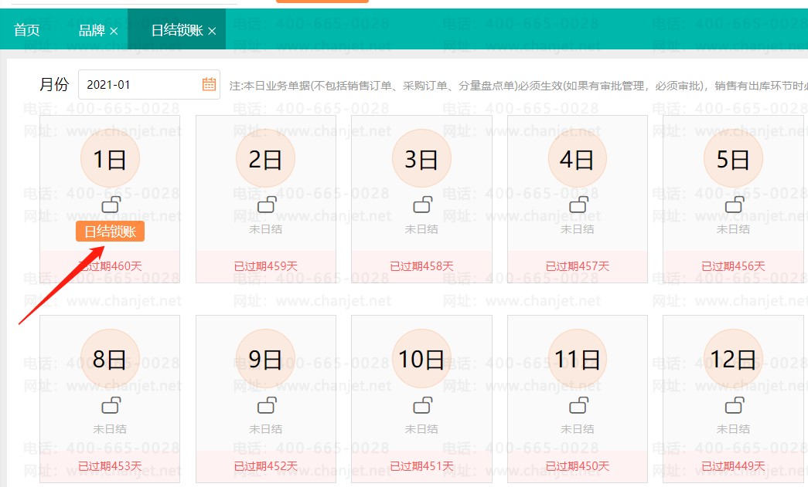
Task: Click the 已过期457天 label
Action: [577, 265]
